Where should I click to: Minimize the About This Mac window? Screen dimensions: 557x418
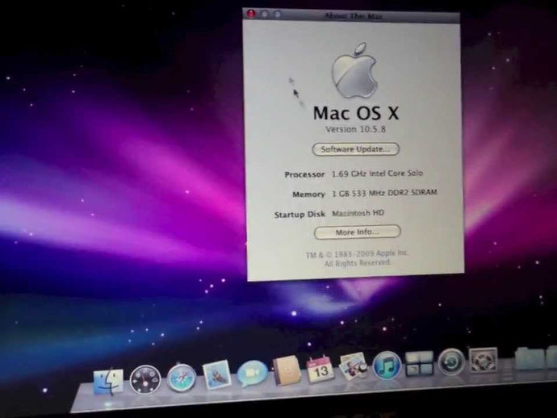265,14
